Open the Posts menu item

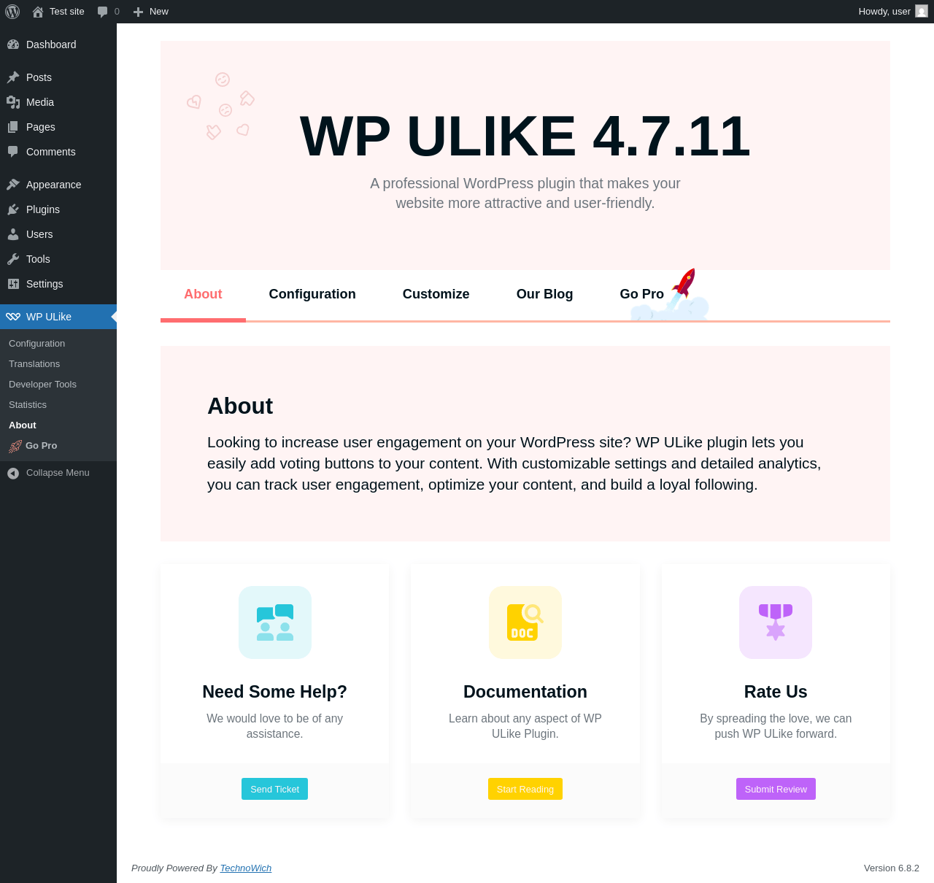click(x=58, y=77)
